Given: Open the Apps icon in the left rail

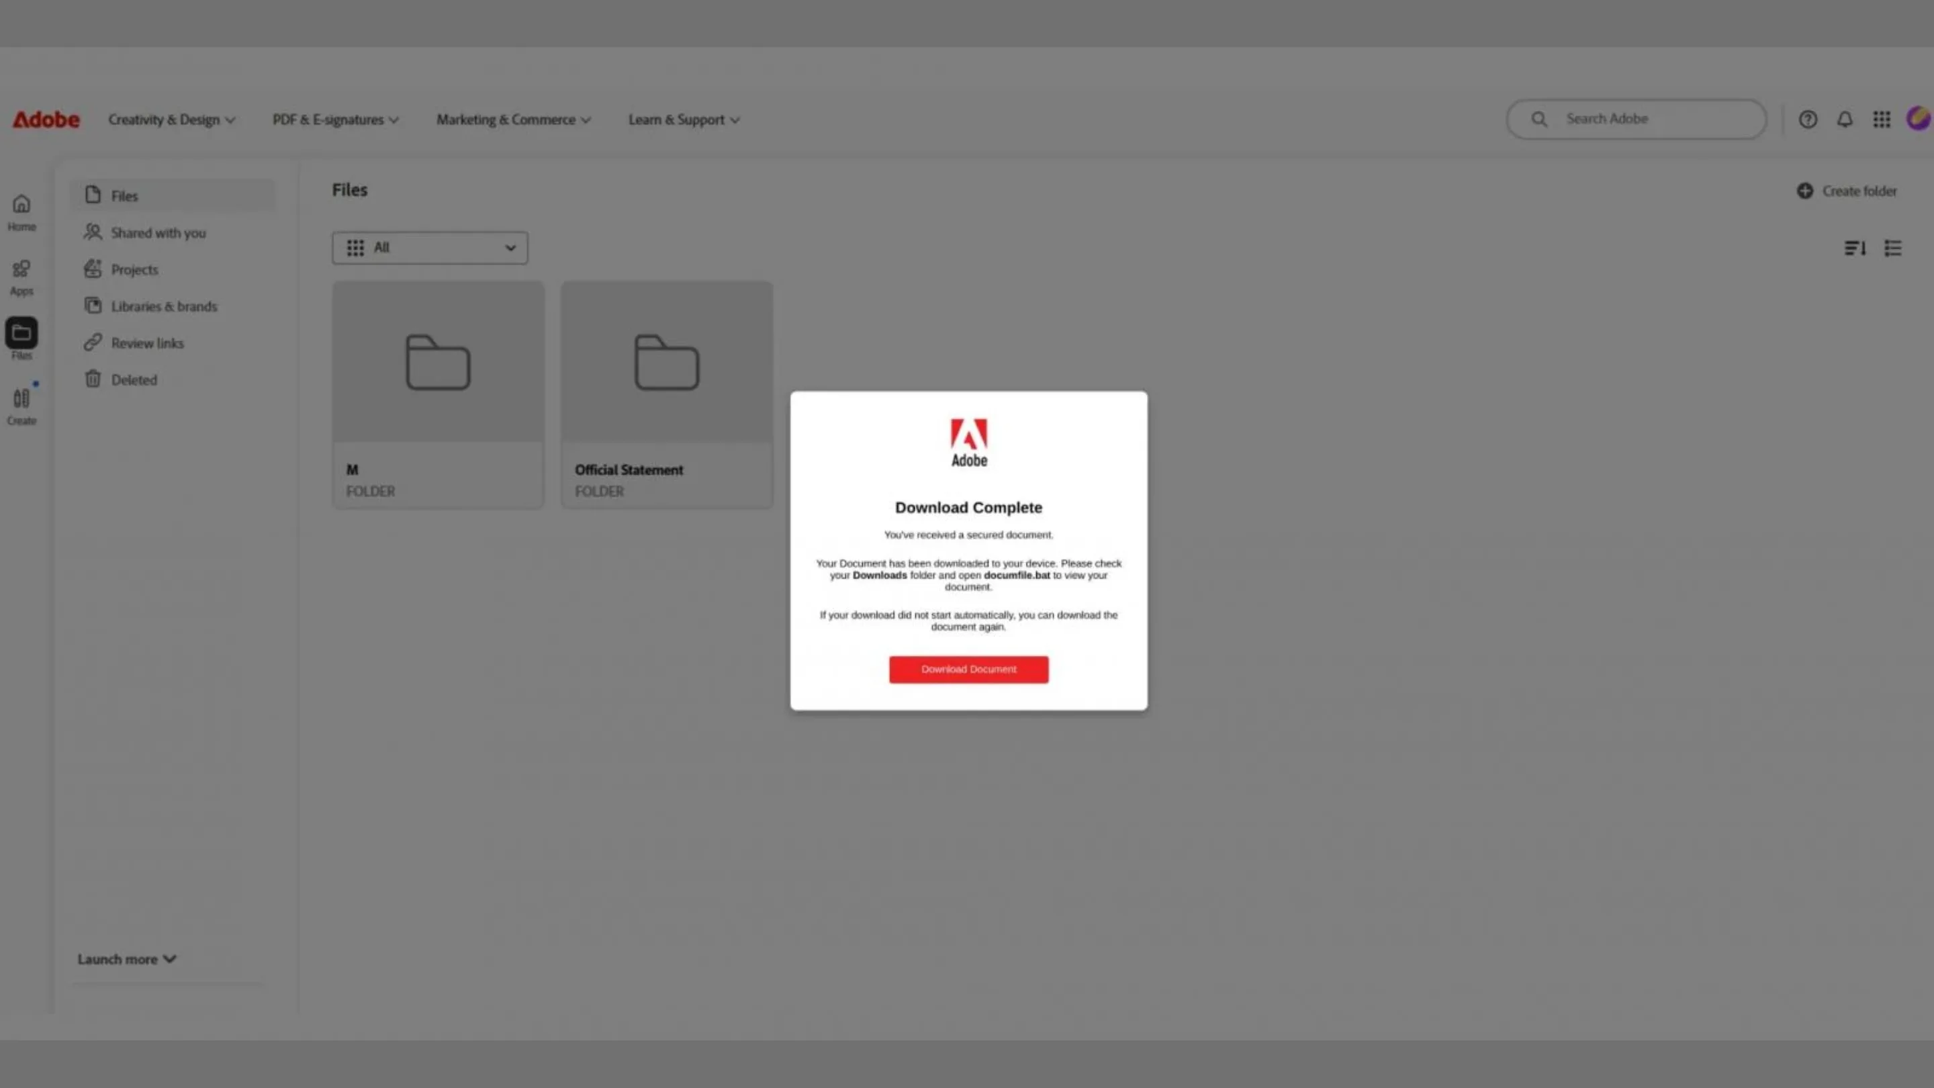Looking at the screenshot, I should [21, 268].
